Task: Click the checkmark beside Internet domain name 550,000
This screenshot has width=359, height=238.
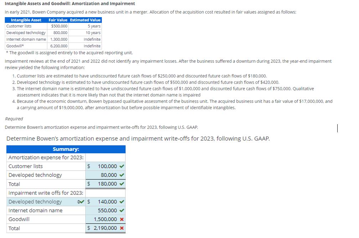Action: [x=121, y=210]
